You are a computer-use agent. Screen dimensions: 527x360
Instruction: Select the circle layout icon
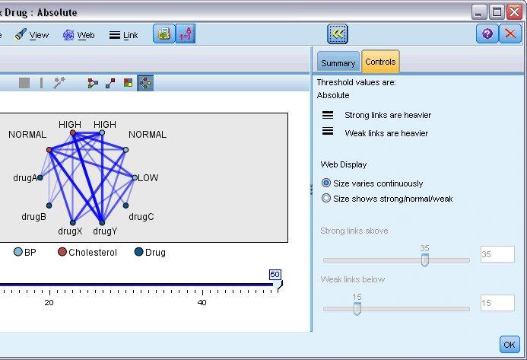[x=145, y=83]
